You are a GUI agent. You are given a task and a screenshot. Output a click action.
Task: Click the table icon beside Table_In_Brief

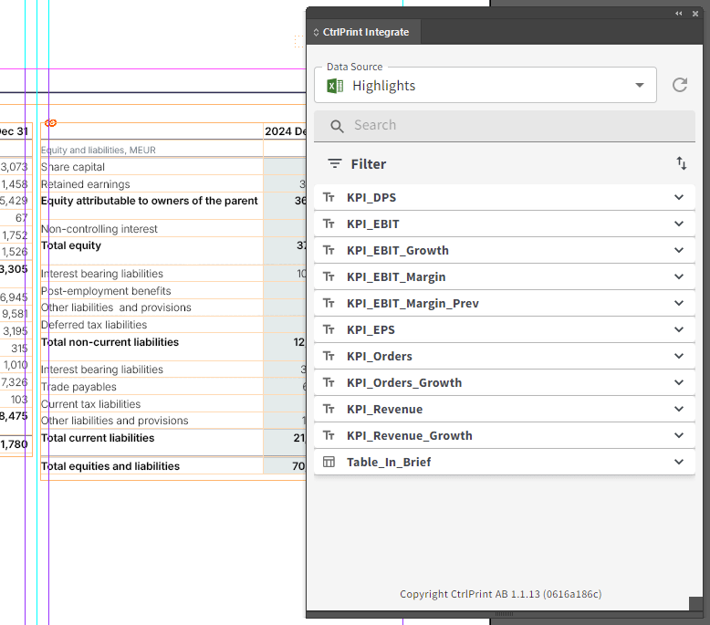[x=329, y=462]
